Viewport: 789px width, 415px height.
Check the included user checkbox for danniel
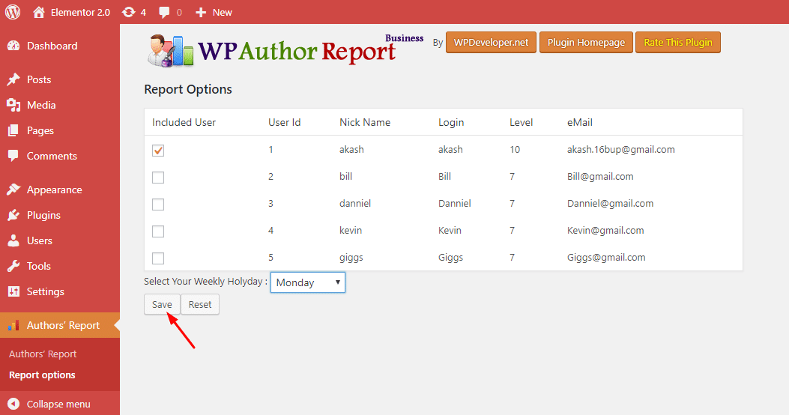[158, 205]
